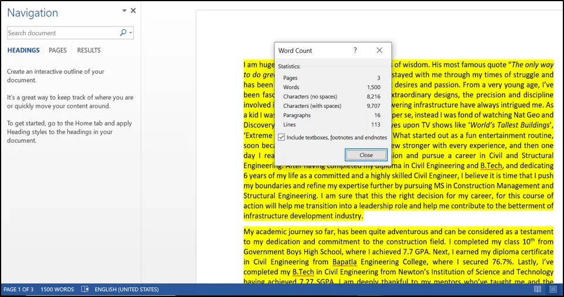
Task: Click the Word Count help question mark
Action: 355,50
